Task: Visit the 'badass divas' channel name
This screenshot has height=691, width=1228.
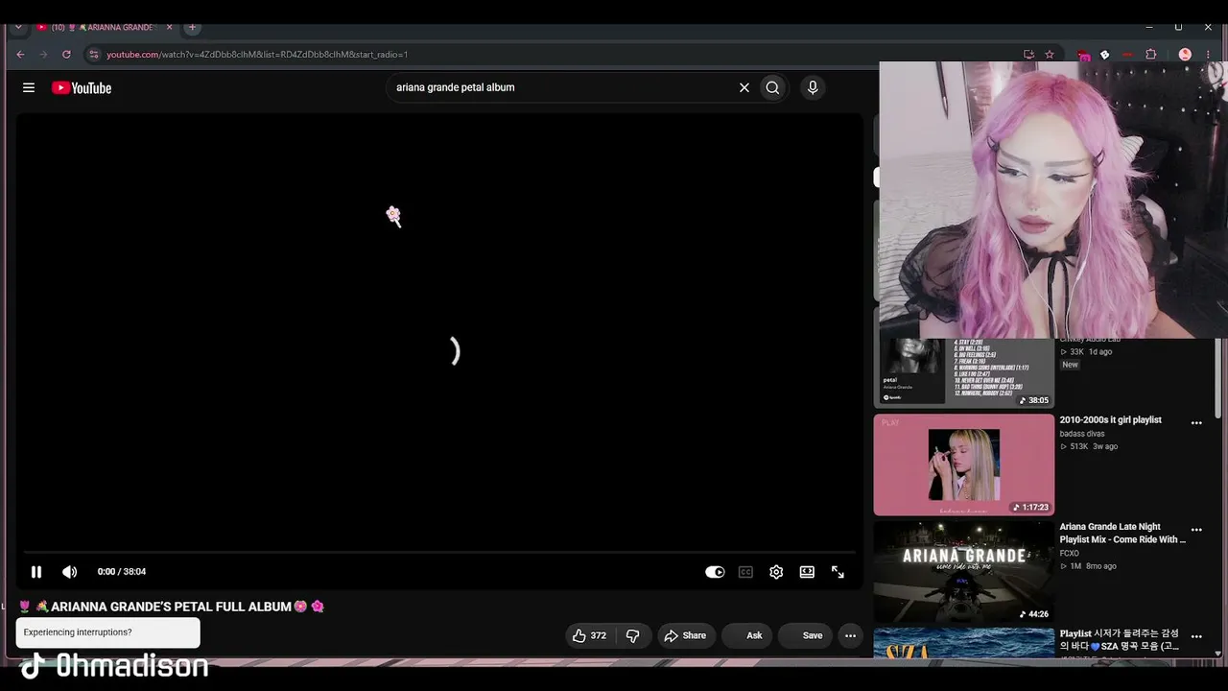Action: (x=1082, y=434)
